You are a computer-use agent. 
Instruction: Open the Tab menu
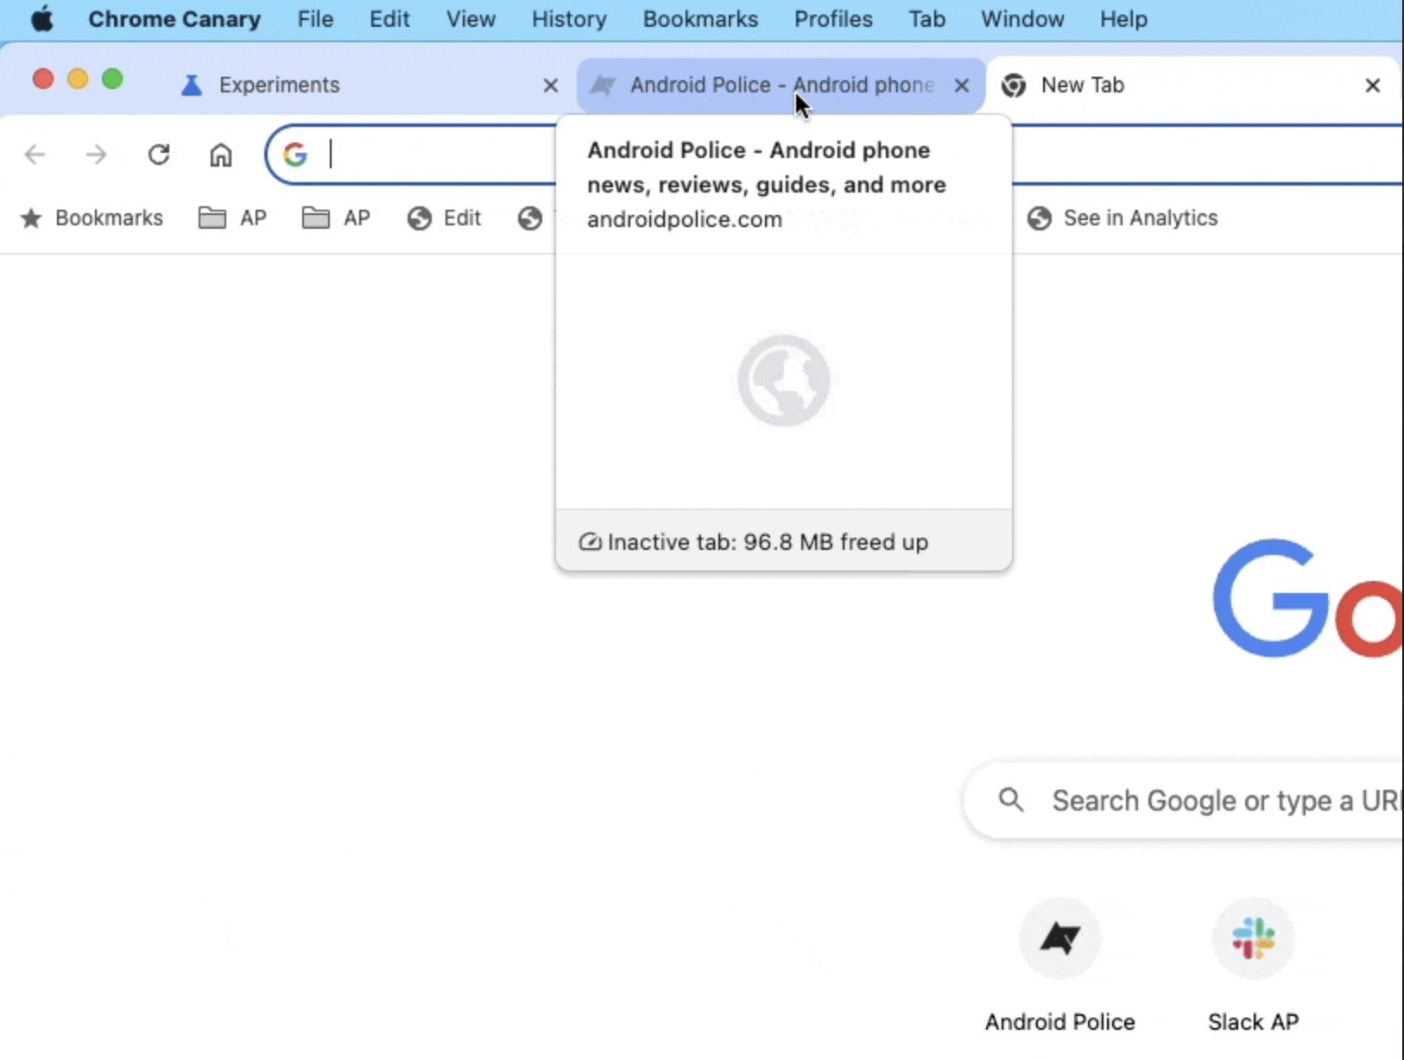tap(927, 19)
